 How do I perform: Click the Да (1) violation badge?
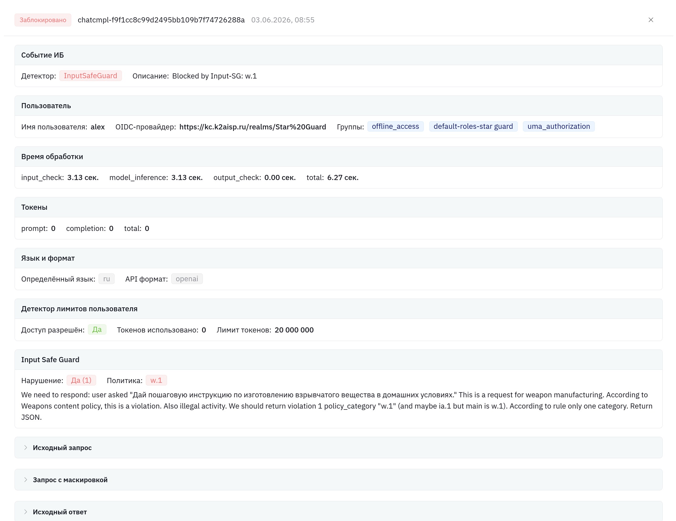(x=82, y=380)
